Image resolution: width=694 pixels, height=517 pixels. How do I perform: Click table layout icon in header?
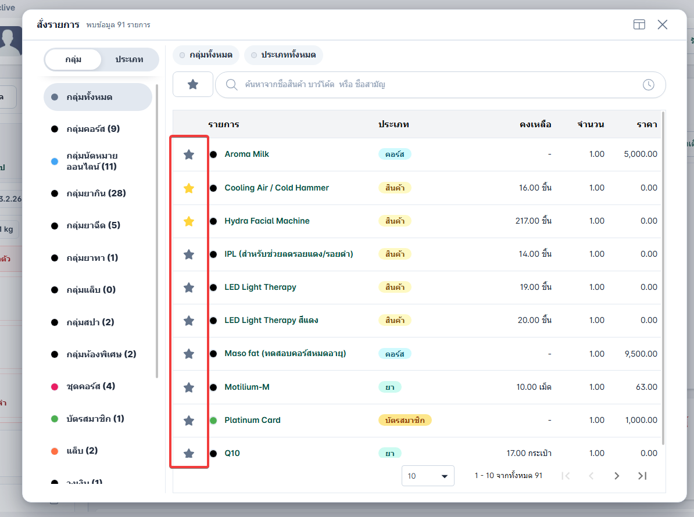coord(639,24)
